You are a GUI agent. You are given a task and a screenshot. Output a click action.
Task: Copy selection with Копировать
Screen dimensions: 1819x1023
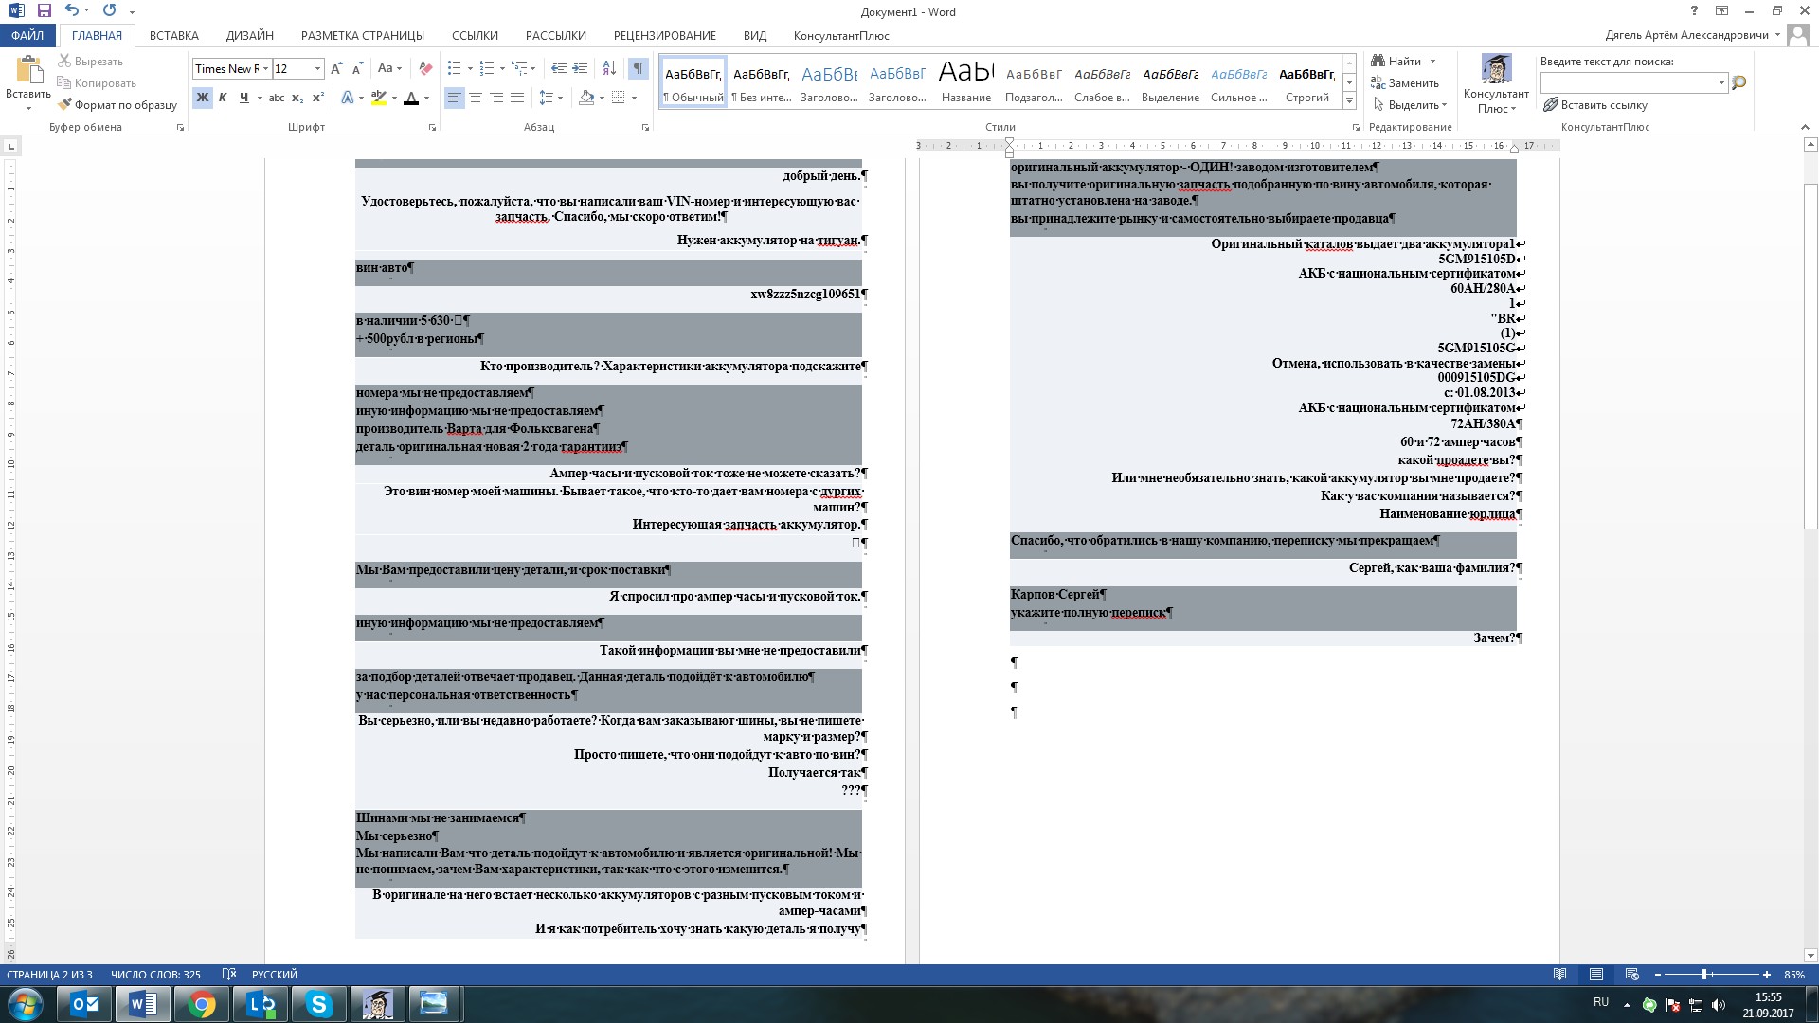tap(96, 83)
